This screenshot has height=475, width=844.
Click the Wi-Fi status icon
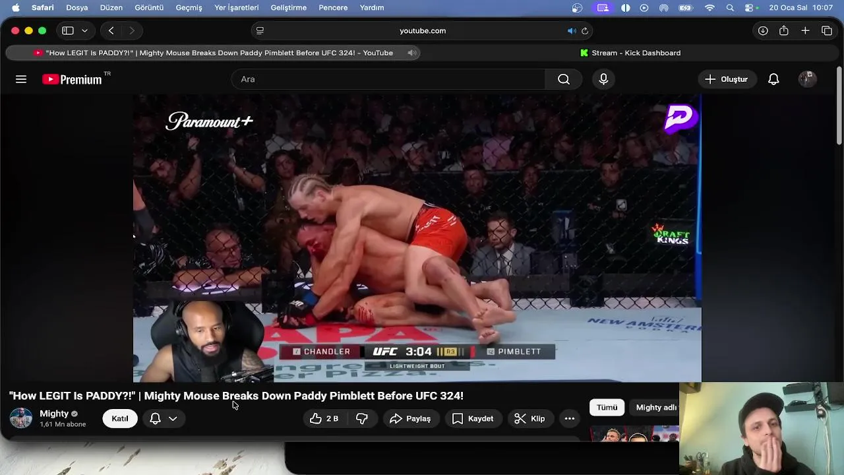point(709,8)
